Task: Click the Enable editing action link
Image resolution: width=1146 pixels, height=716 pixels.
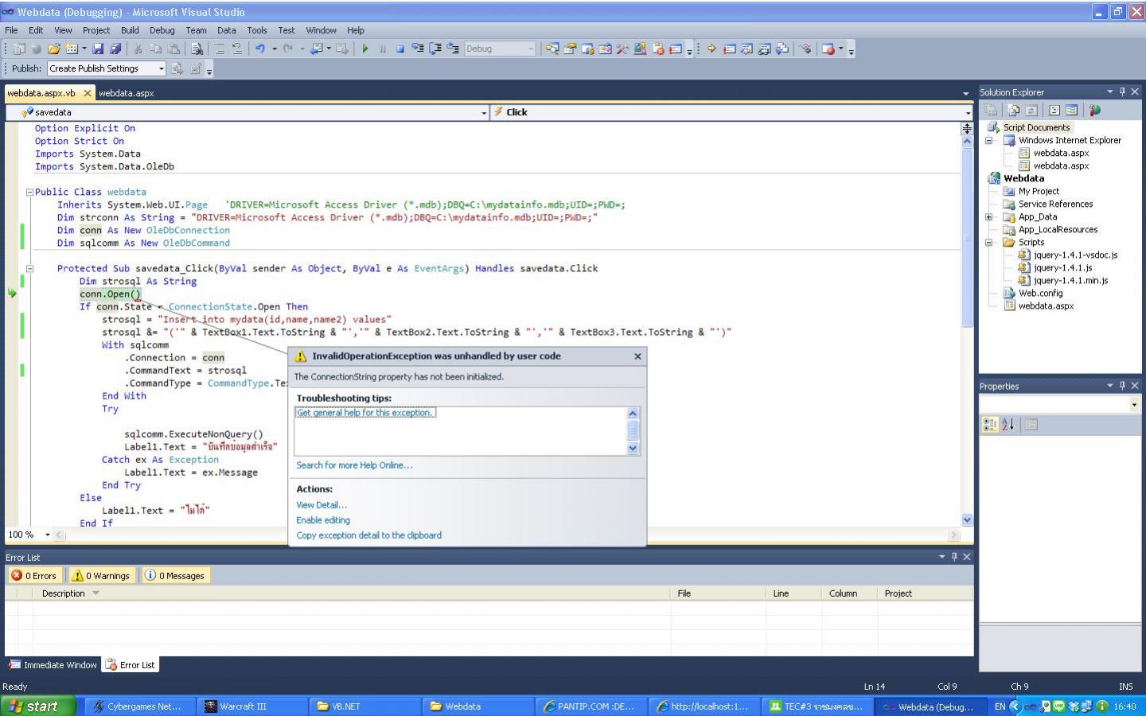Action: coord(323,520)
